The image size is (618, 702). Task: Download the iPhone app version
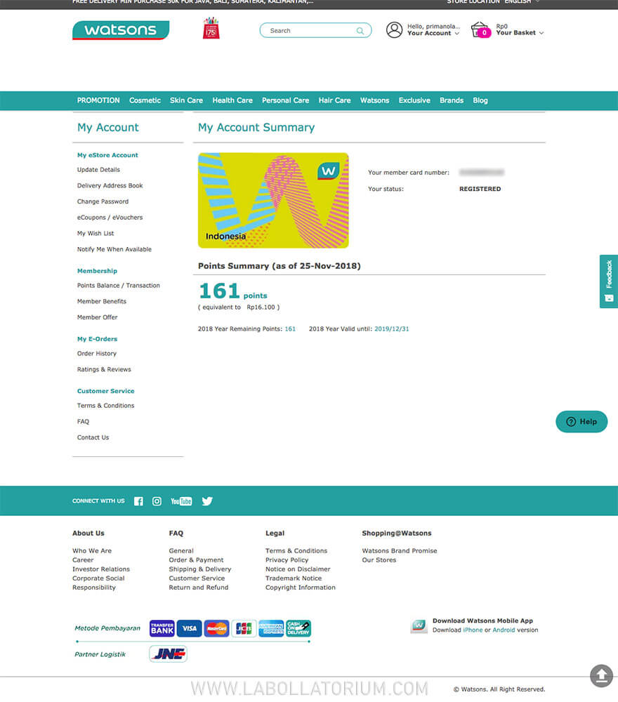pos(473,630)
